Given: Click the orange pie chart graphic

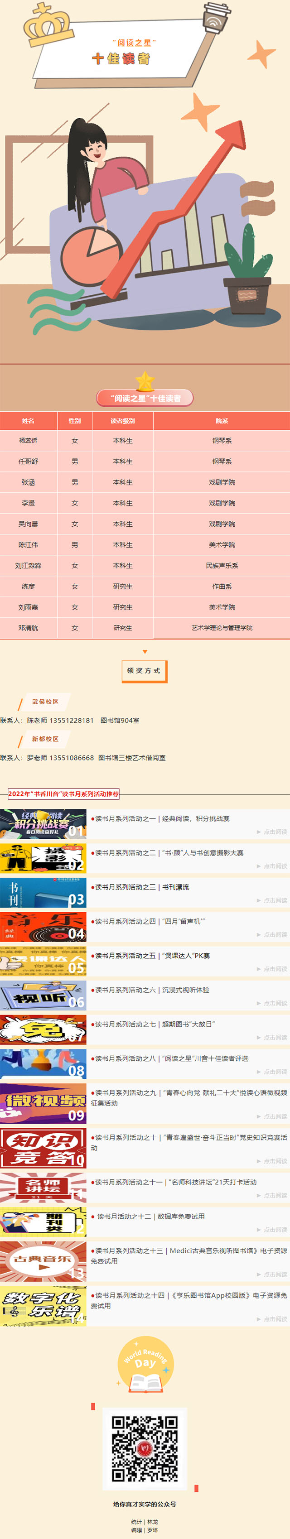Looking at the screenshot, I should click(x=88, y=254).
